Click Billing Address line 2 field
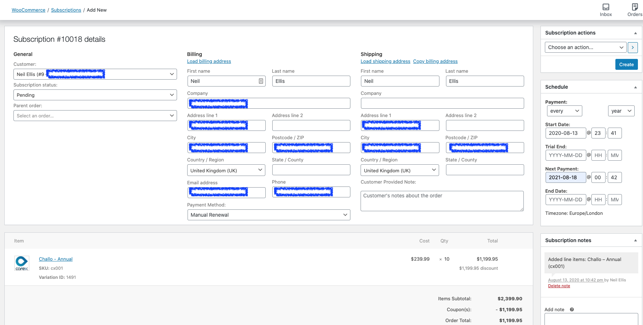The height and width of the screenshot is (325, 643). [311, 125]
